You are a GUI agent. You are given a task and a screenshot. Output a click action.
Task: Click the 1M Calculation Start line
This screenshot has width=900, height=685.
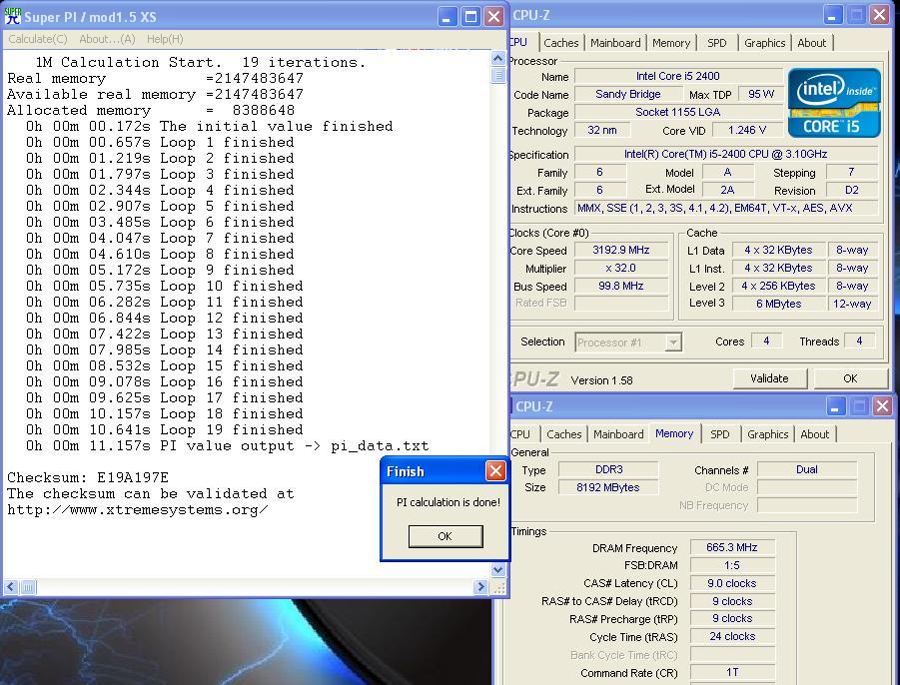pyautogui.click(x=201, y=62)
